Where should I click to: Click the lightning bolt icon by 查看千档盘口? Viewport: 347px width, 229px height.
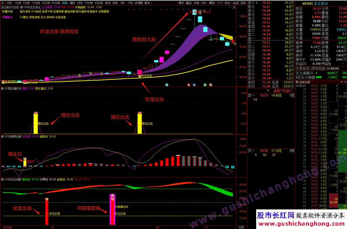[268, 91]
